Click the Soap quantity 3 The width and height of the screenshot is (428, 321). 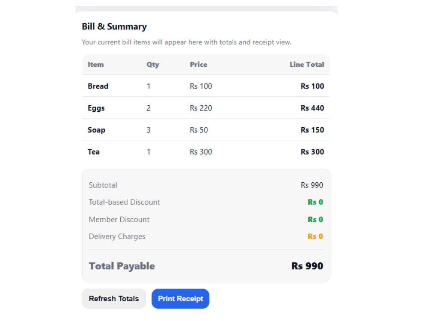pyautogui.click(x=149, y=130)
